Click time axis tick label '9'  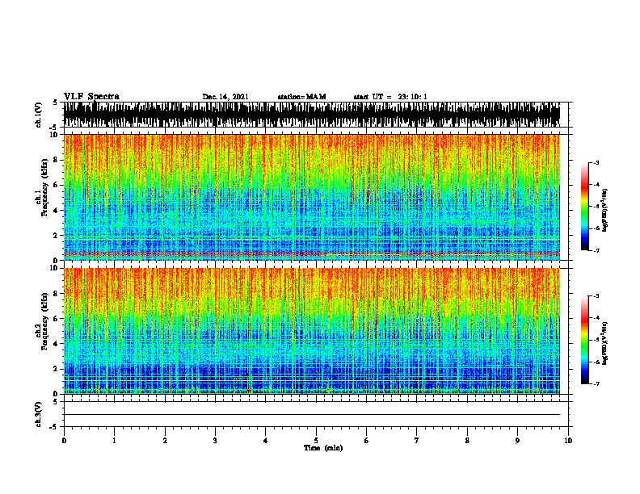coord(517,441)
